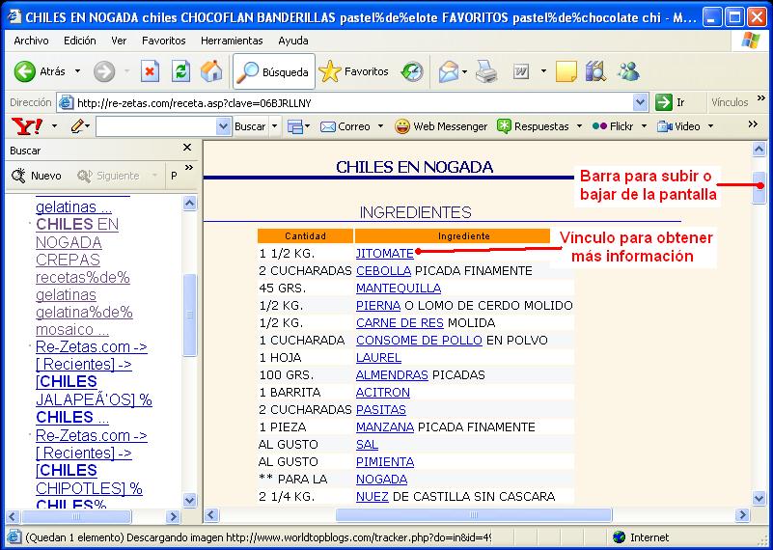Open the History icon in toolbar
Image resolution: width=773 pixels, height=550 pixels.
pos(412,71)
